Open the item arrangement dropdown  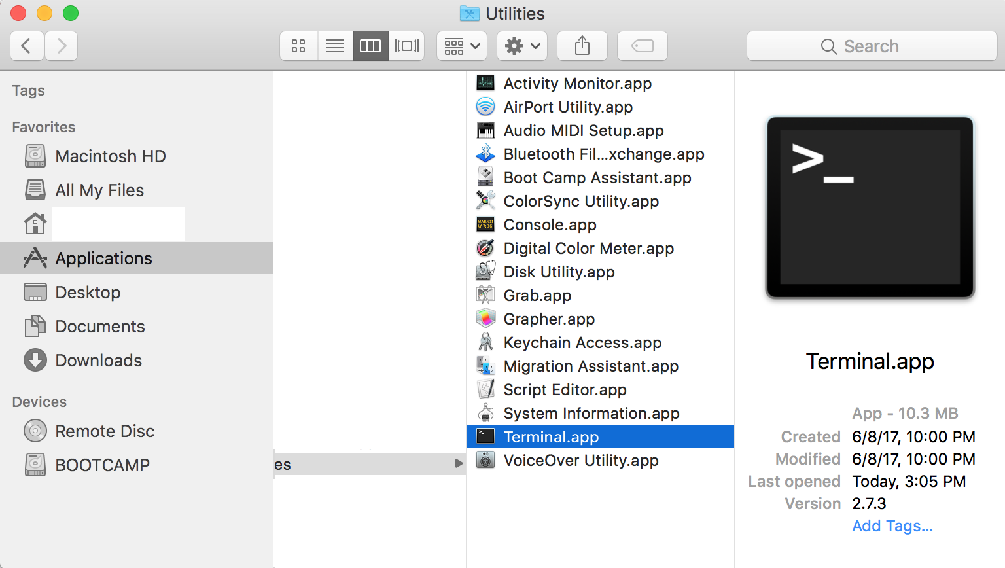coord(462,46)
